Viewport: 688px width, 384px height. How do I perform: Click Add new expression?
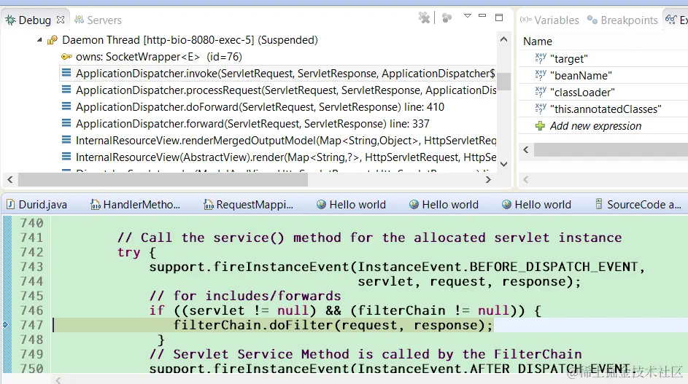pos(595,126)
